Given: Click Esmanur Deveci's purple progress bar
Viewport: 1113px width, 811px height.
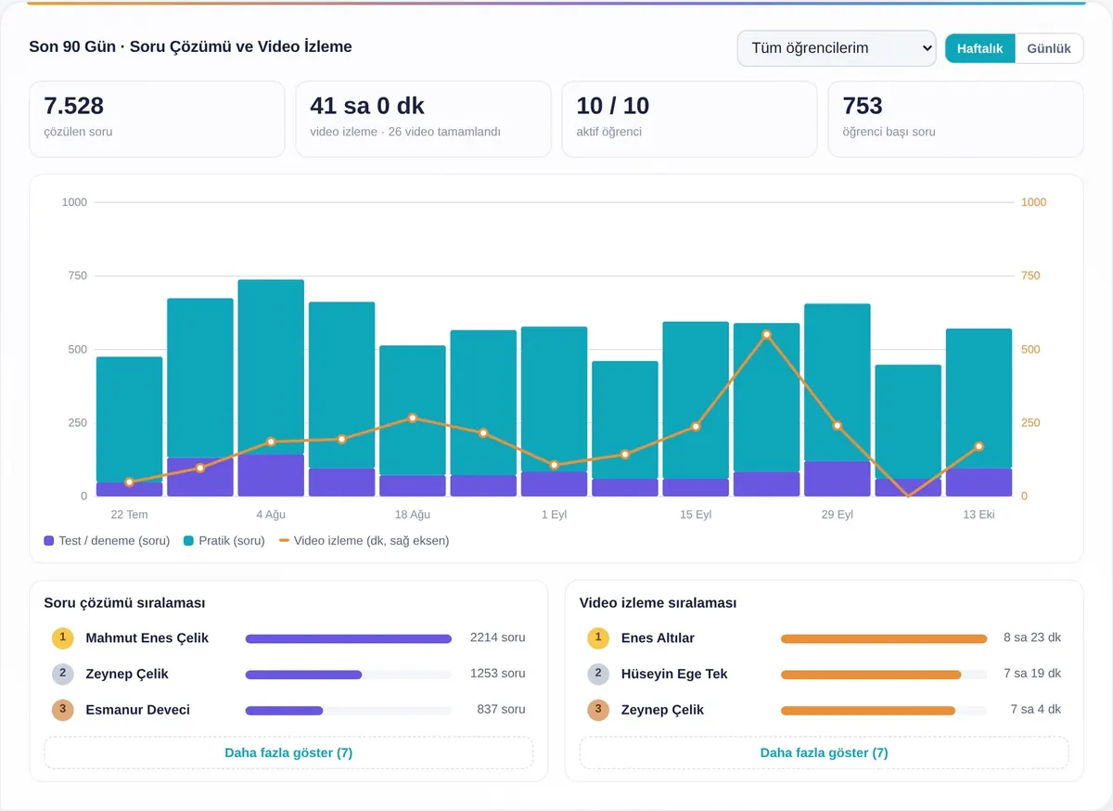Looking at the screenshot, I should click(284, 711).
